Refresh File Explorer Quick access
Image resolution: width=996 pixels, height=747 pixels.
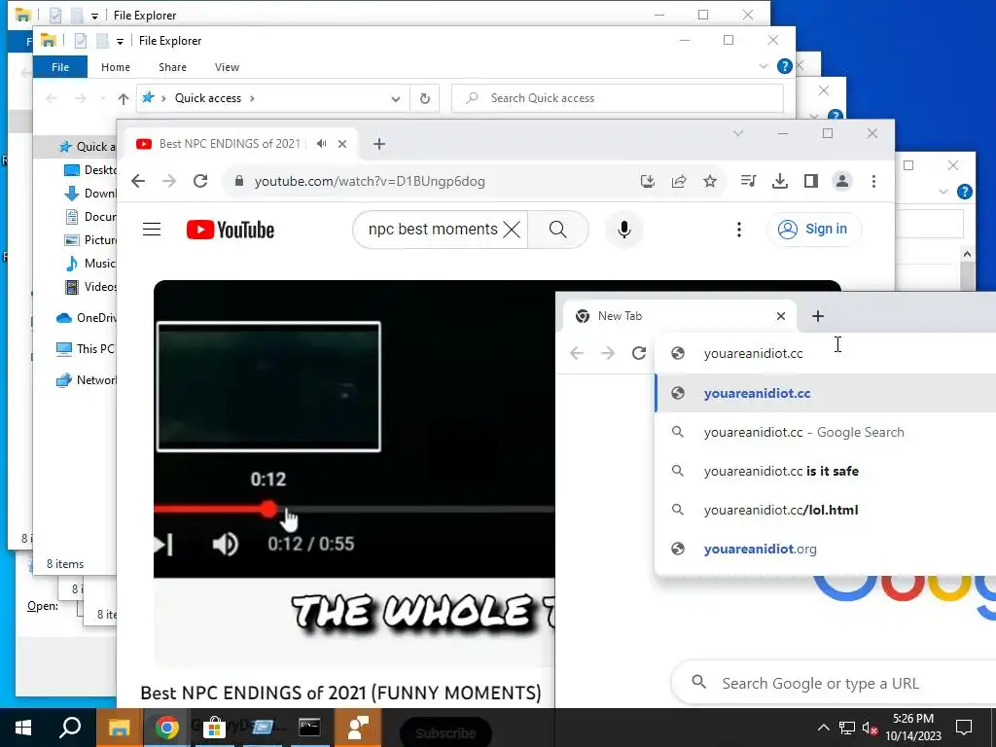[425, 98]
